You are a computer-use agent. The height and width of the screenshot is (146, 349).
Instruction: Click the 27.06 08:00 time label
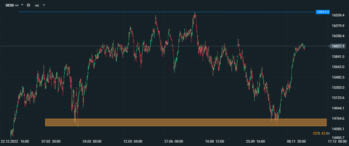(x=174, y=141)
